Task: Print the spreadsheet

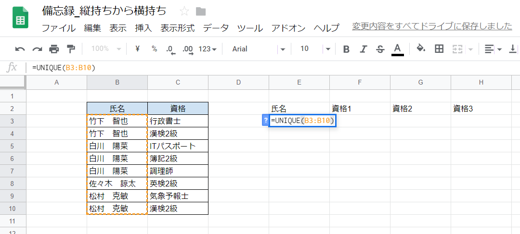Action: click(54, 49)
